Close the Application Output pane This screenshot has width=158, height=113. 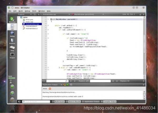click(144, 85)
